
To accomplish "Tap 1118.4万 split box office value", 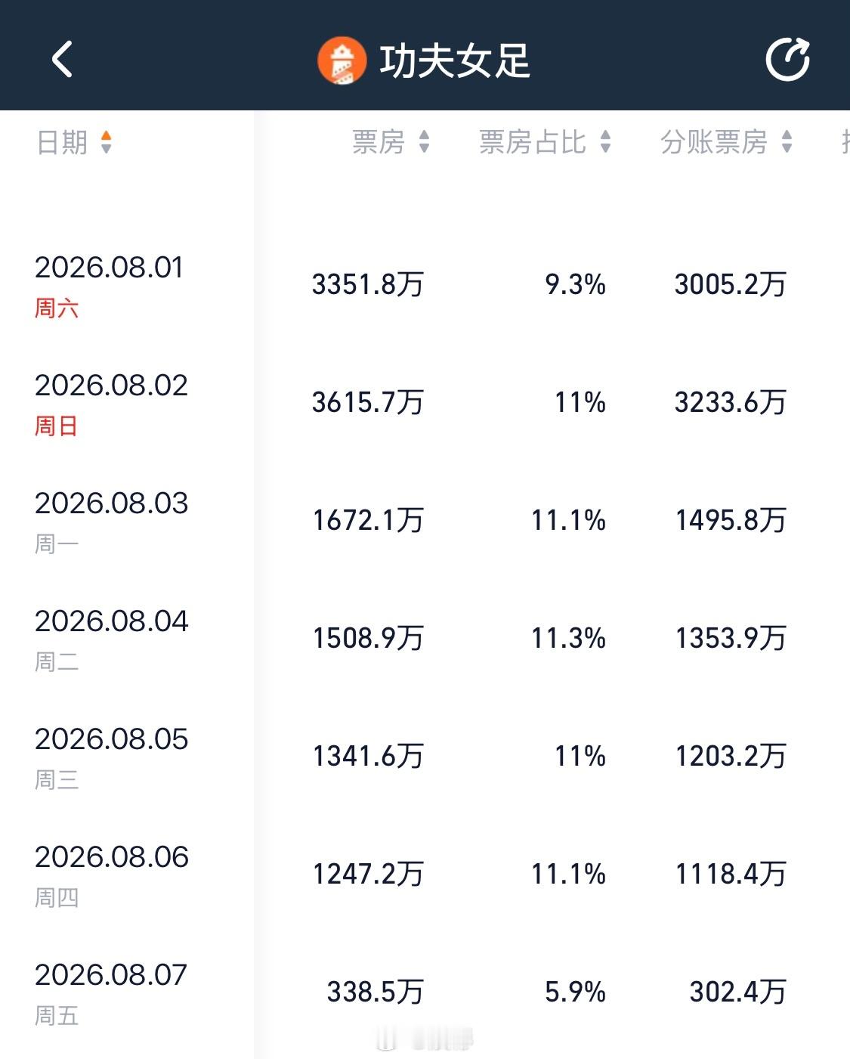I will pos(731,875).
